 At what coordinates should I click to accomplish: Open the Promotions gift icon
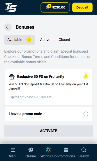pyautogui.click(x=66, y=150)
